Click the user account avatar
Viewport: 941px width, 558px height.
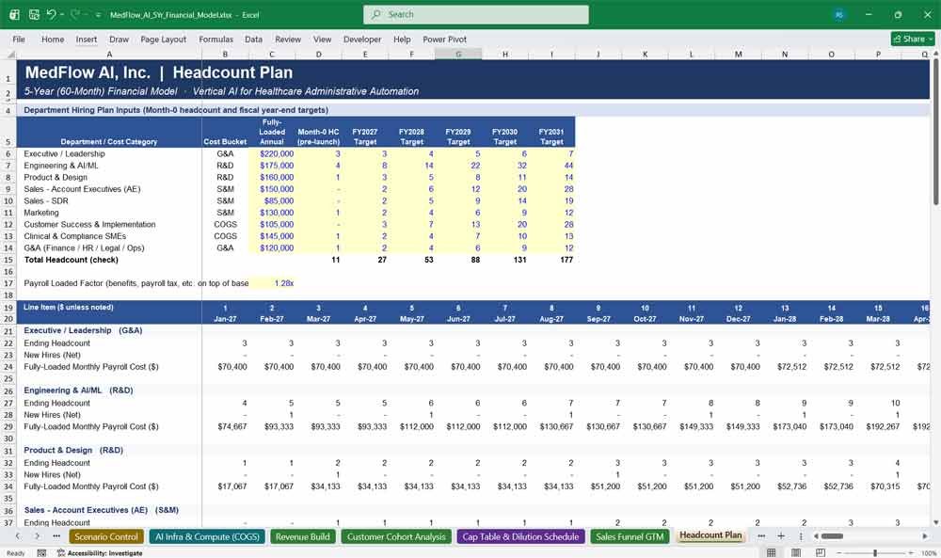point(839,14)
